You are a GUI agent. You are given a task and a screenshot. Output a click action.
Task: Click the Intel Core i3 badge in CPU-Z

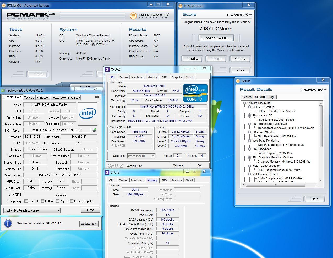tap(195, 93)
